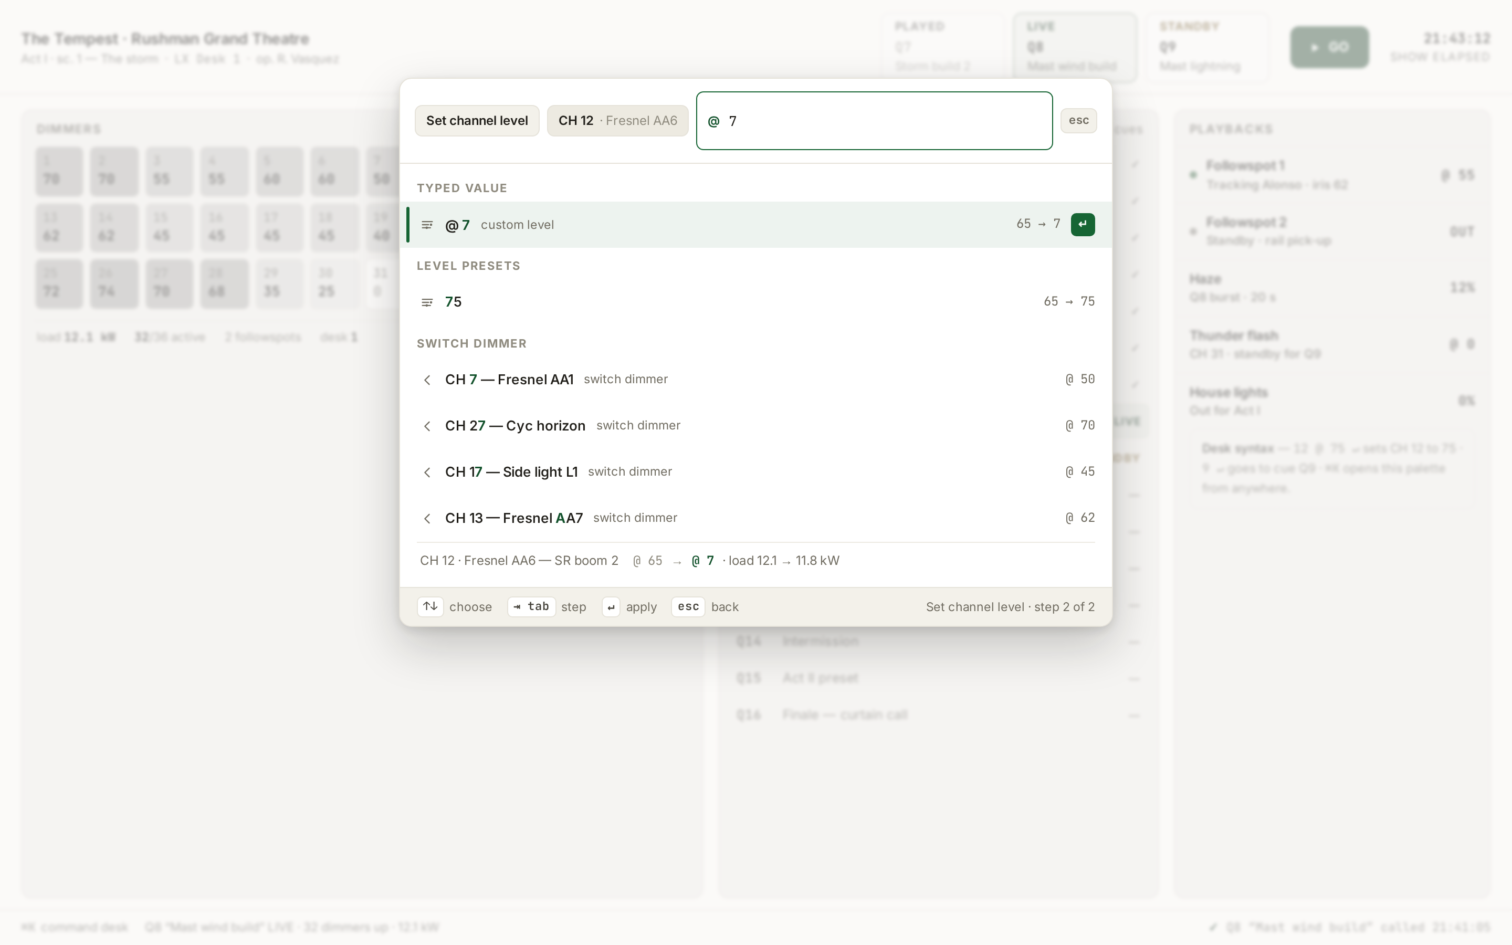Click the esc button next to the level input
1512x945 pixels.
pyautogui.click(x=1078, y=121)
